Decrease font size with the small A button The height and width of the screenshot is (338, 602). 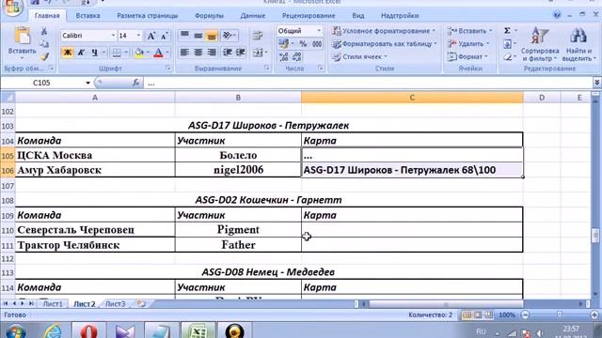[165, 36]
